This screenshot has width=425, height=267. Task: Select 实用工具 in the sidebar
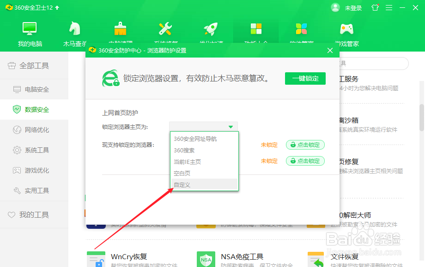point(34,191)
